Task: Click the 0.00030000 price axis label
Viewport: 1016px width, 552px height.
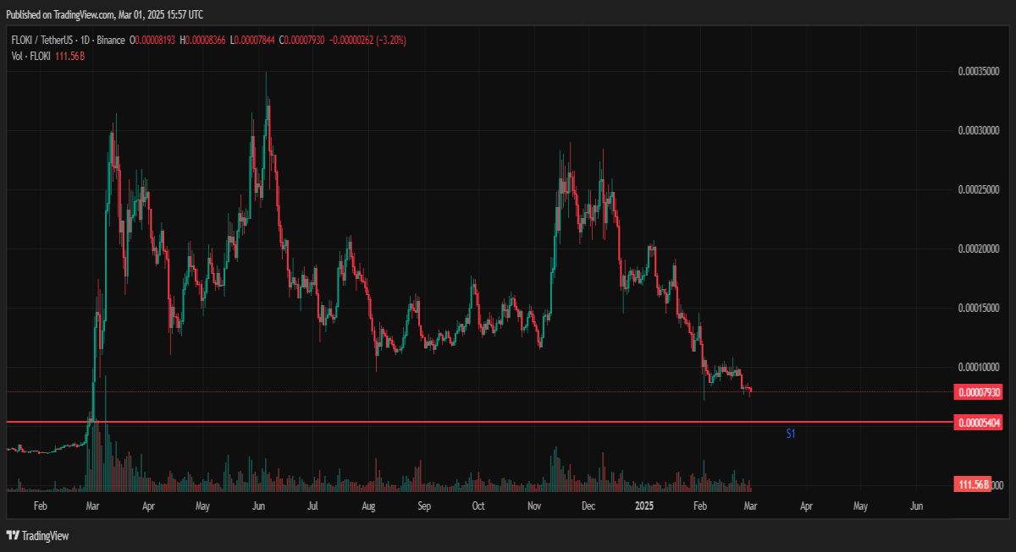Action: tap(979, 131)
